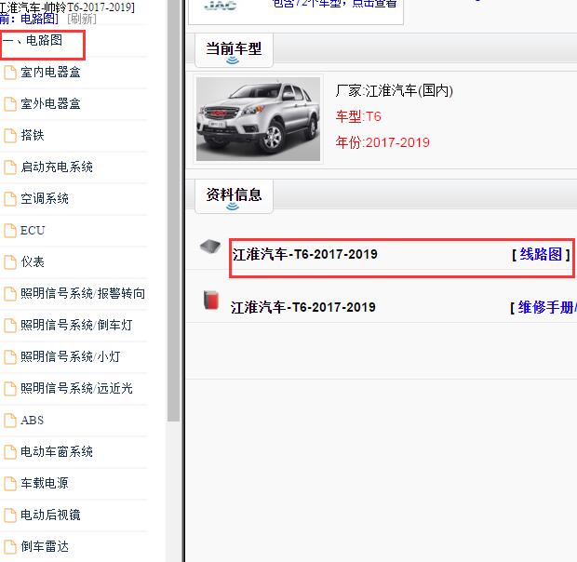Click the red book icon for 维修手册 entry

(x=211, y=301)
